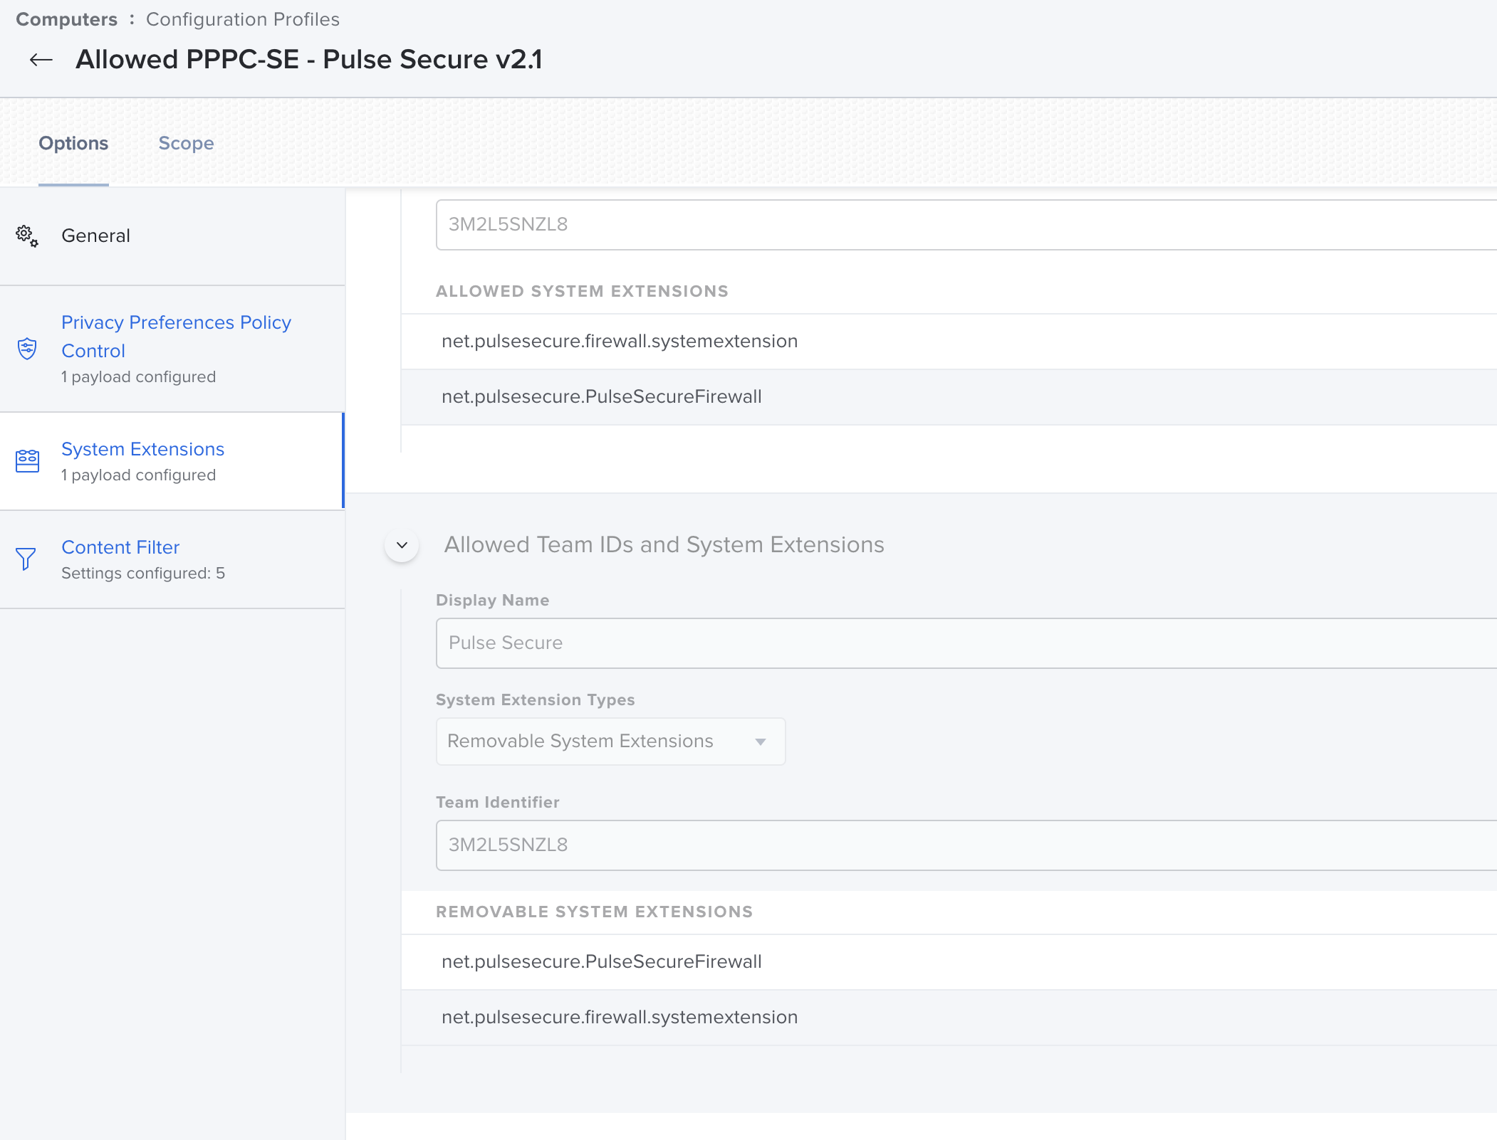Open Content Filter settings
Viewport: 1497px width, 1140px height.
coord(120,547)
